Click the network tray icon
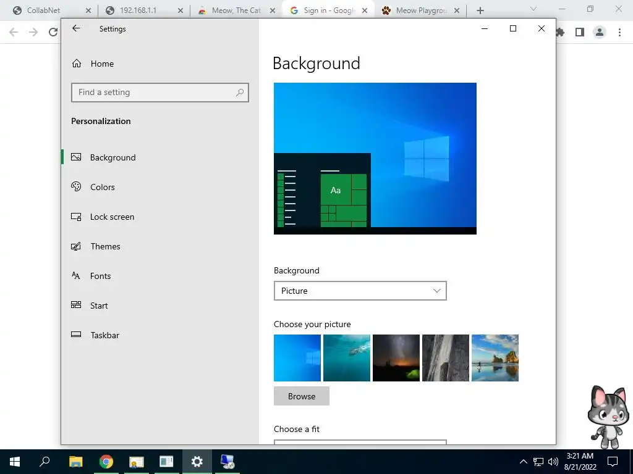The height and width of the screenshot is (474, 633). pos(538,462)
